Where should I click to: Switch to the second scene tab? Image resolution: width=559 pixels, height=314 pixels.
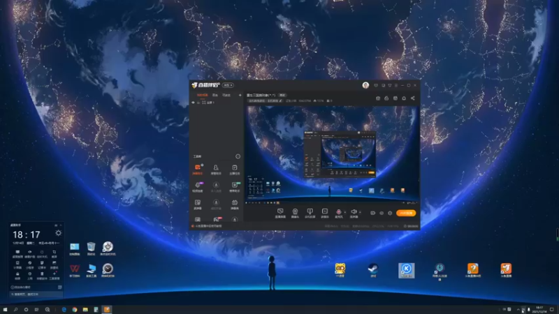tap(215, 95)
